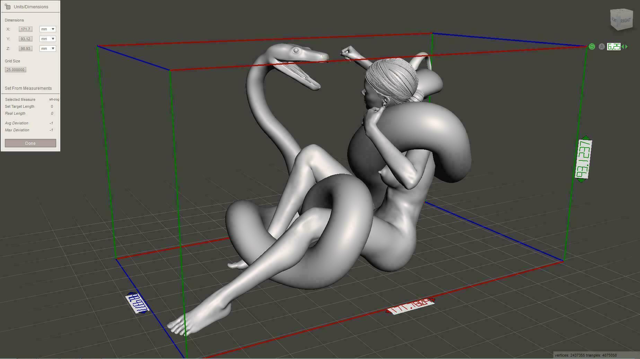Image resolution: width=640 pixels, height=359 pixels.
Task: Click the Set Target Length value 0
Action: (x=52, y=106)
